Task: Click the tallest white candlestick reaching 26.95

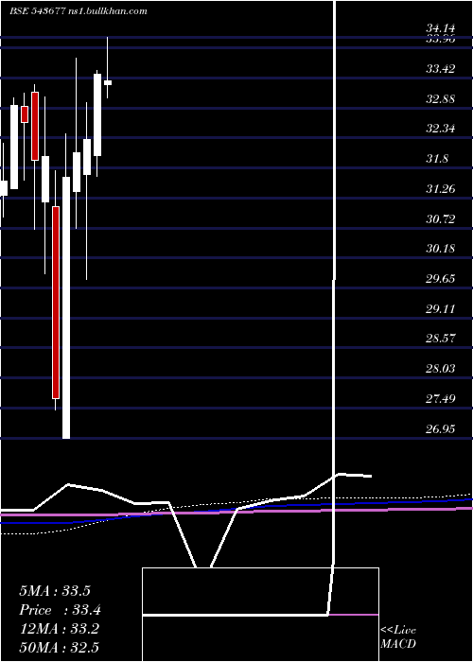Action: [x=66, y=307]
